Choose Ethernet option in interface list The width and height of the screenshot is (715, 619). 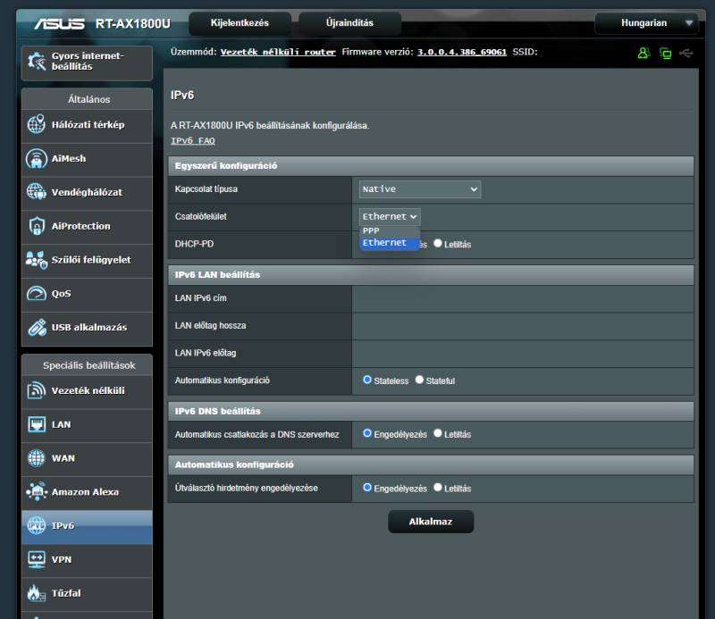(x=390, y=243)
